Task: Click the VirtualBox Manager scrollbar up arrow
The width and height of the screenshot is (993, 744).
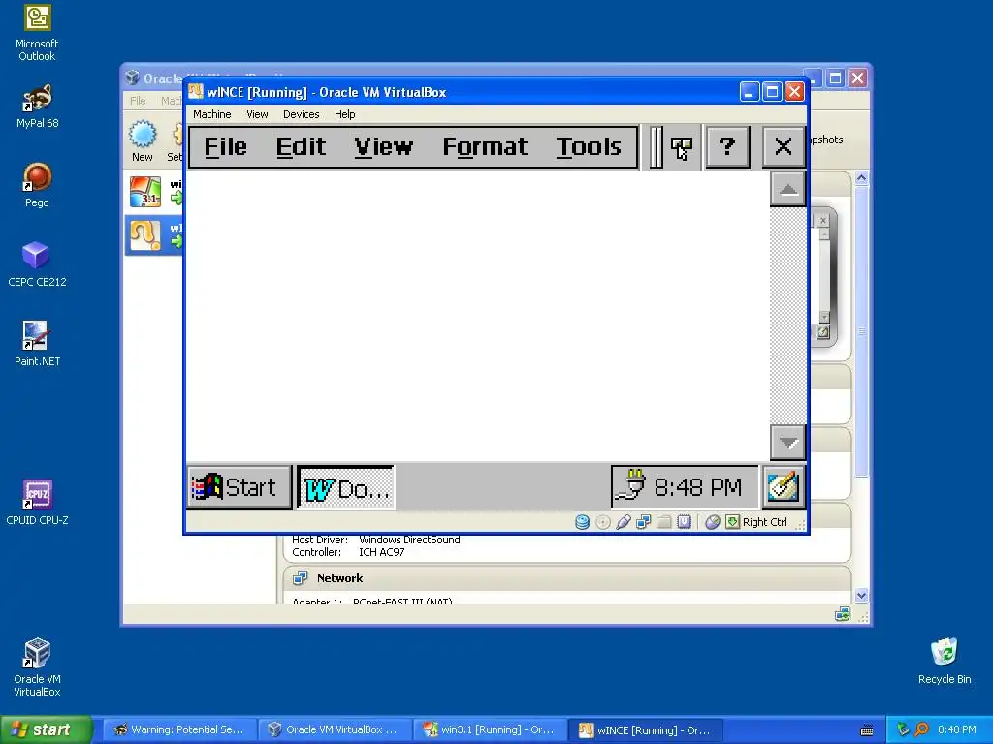Action: click(x=861, y=178)
